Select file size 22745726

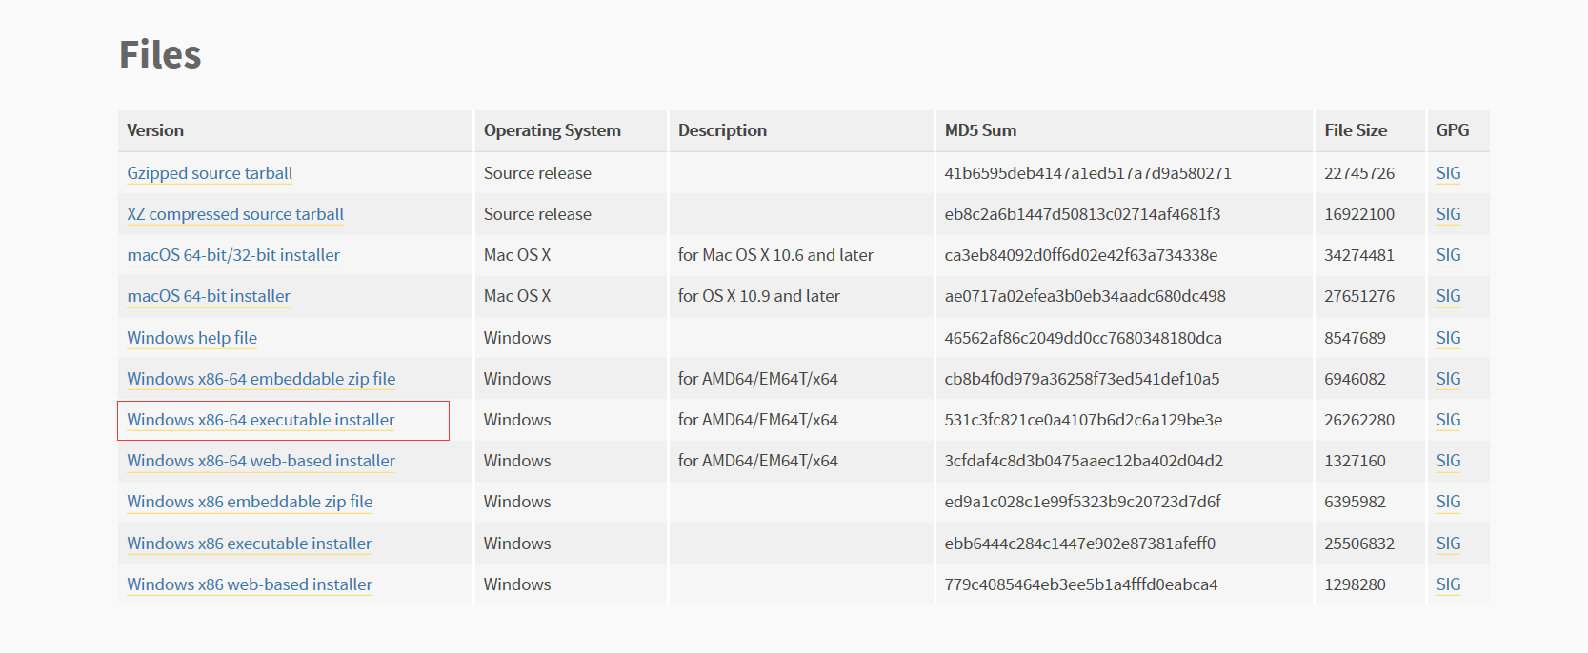(x=1359, y=173)
